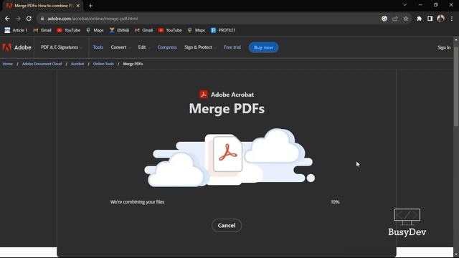Open the Google account icon in address bar

(x=384, y=19)
